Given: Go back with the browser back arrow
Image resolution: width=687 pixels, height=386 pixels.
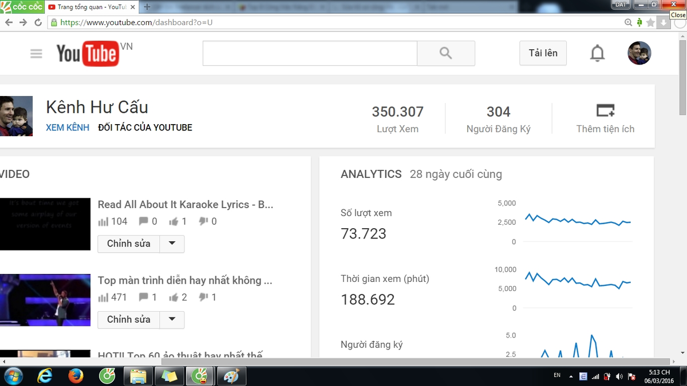Looking at the screenshot, I should [9, 22].
